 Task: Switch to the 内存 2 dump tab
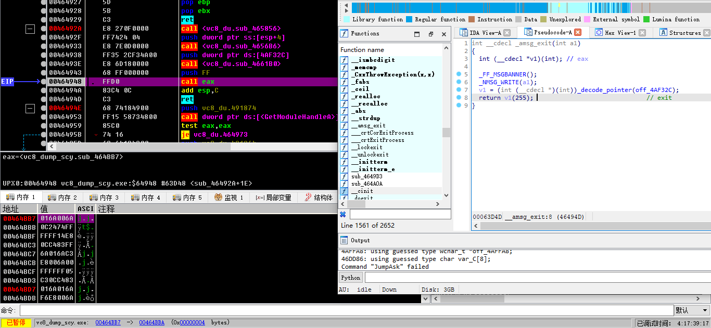[62, 198]
